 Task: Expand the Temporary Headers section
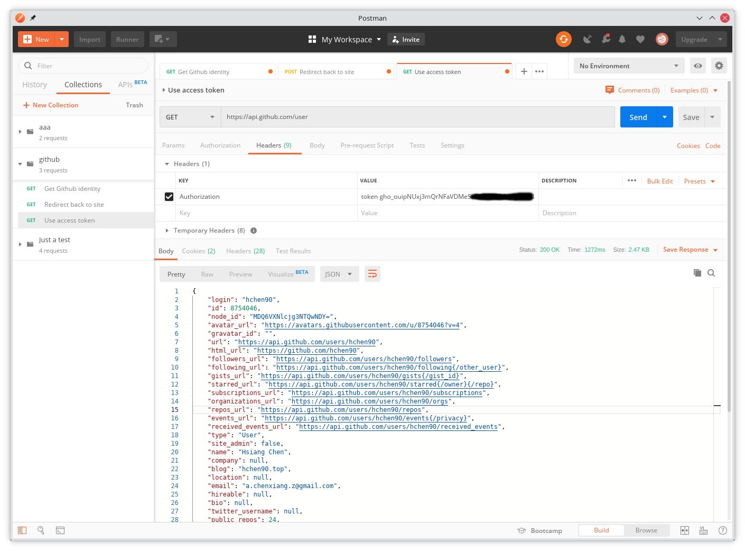167,231
